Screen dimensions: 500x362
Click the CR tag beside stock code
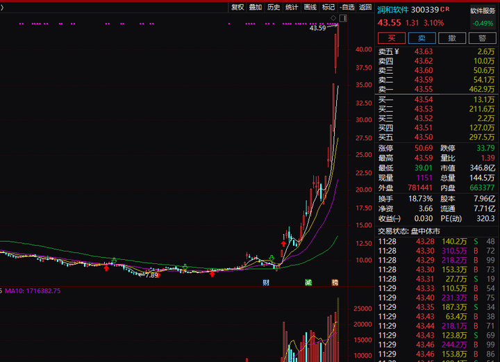coord(445,9)
